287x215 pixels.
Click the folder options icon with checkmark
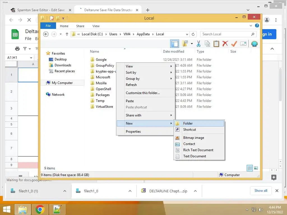pyautogui.click(x=185, y=44)
